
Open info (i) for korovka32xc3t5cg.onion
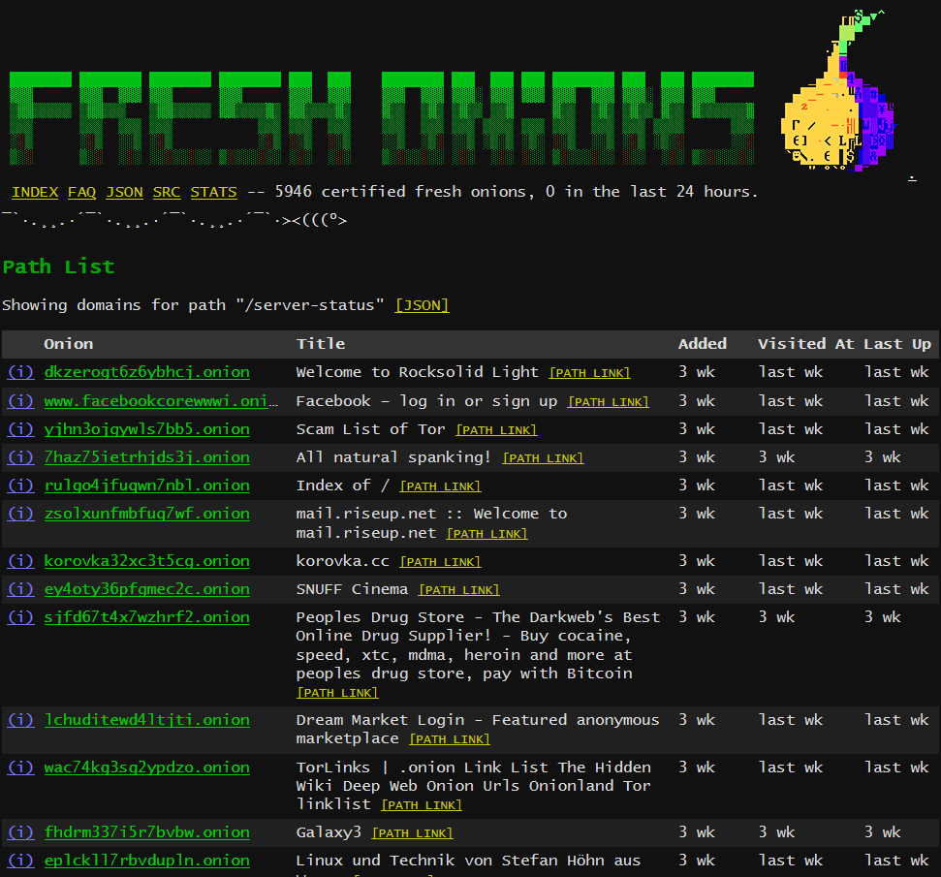click(21, 561)
